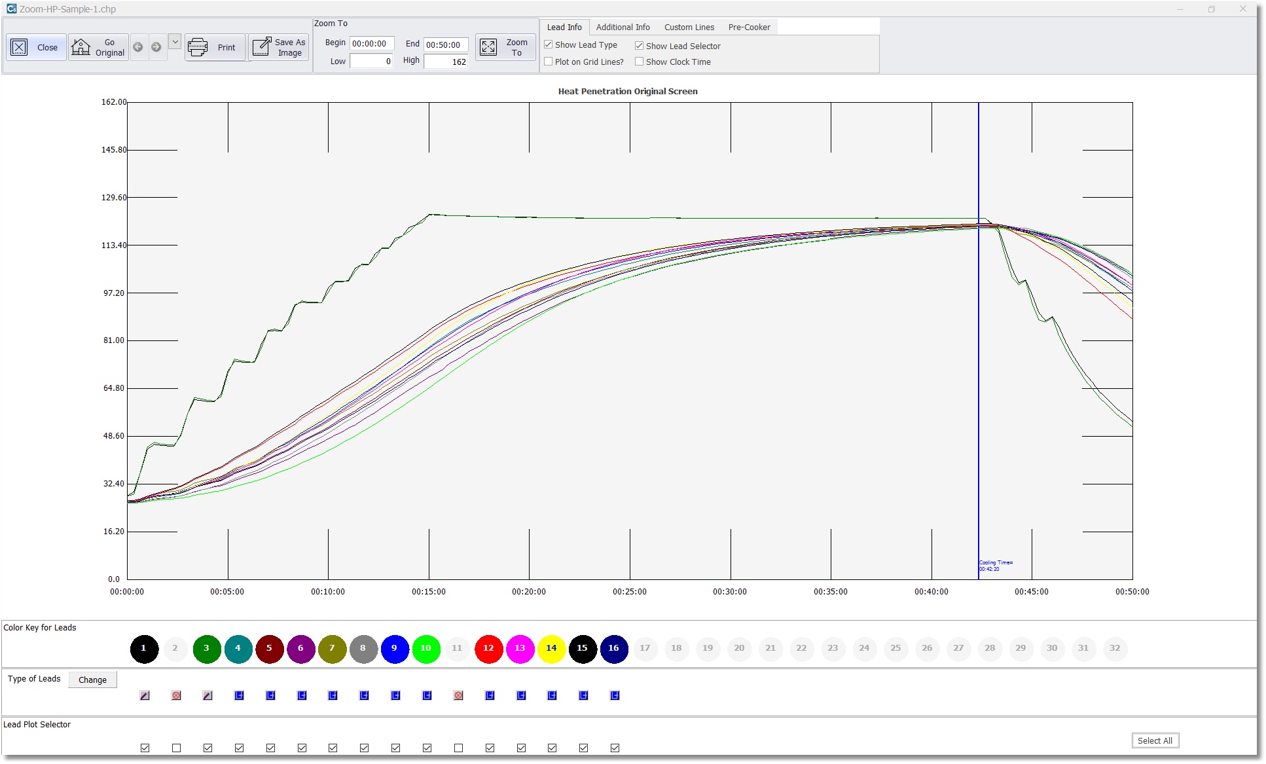Click gray lead 8 color circle
The height and width of the screenshot is (764, 1266).
(363, 649)
